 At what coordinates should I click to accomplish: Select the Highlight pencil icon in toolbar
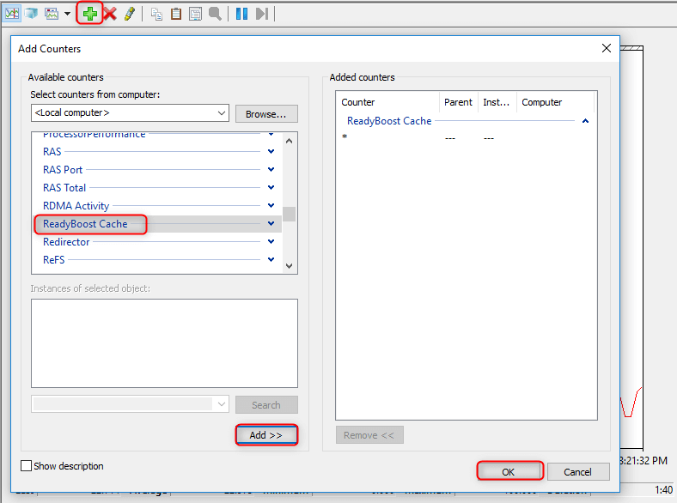click(130, 14)
